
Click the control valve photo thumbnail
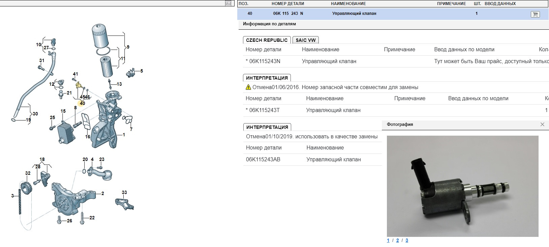click(x=462, y=186)
